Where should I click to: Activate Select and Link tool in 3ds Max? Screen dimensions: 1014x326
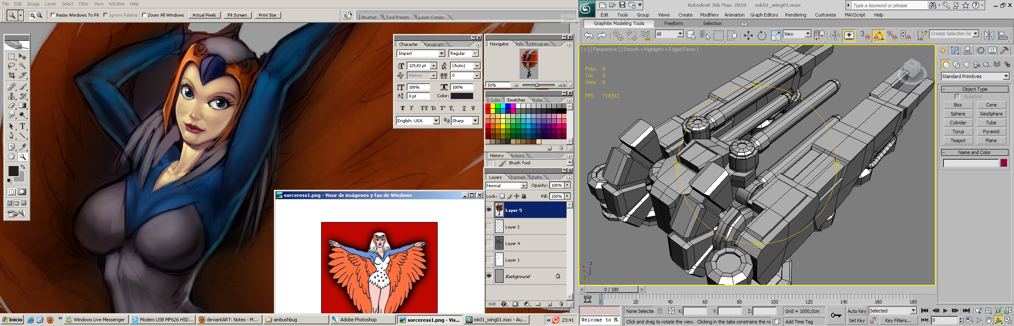[618, 36]
